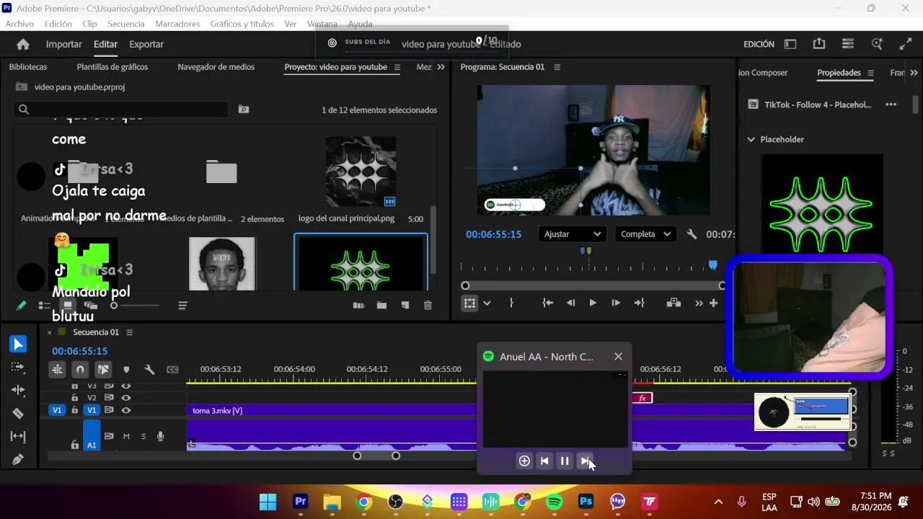The width and height of the screenshot is (923, 519).
Task: Pick the Razor tool
Action: tap(18, 413)
